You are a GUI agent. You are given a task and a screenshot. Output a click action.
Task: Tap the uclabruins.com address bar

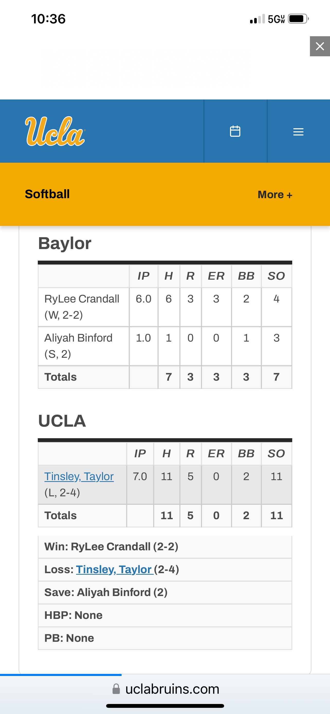165,689
